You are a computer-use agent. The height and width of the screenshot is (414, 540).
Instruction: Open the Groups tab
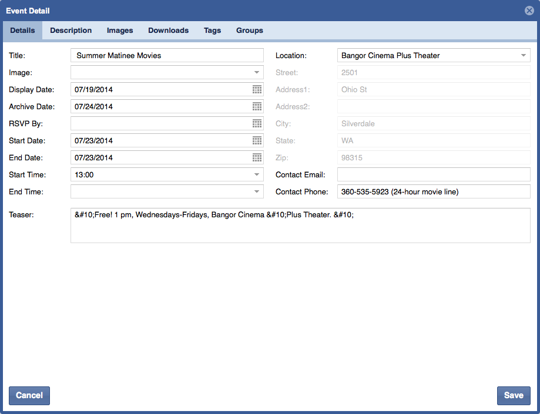click(249, 31)
